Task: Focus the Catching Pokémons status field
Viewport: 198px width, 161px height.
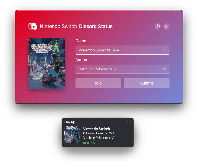Action: coord(122,69)
